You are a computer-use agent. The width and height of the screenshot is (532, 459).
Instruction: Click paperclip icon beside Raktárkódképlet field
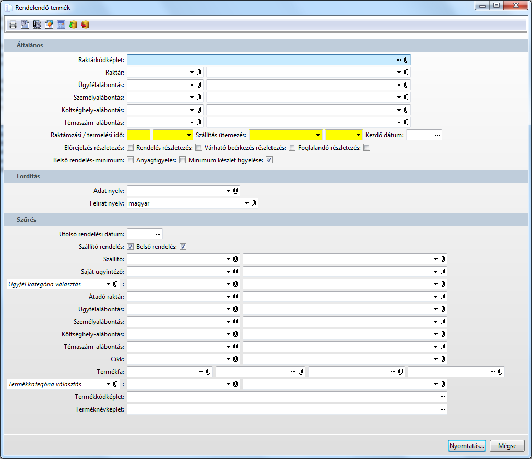point(406,60)
